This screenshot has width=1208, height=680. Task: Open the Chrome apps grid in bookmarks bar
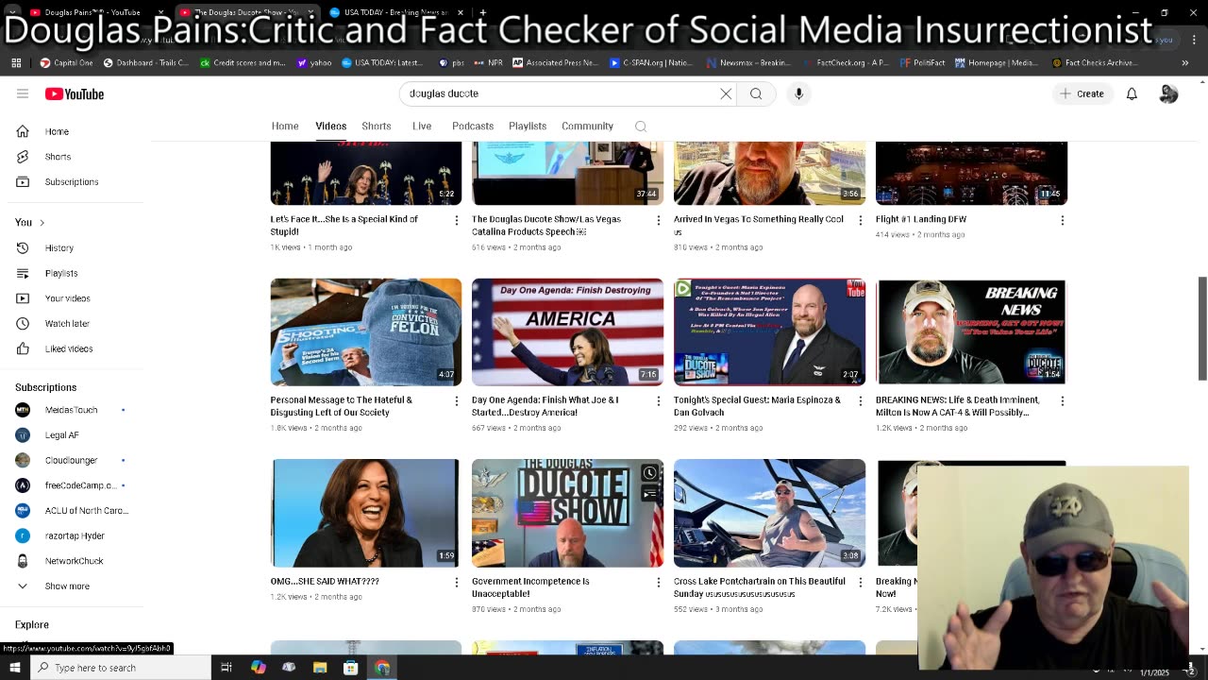(x=16, y=62)
